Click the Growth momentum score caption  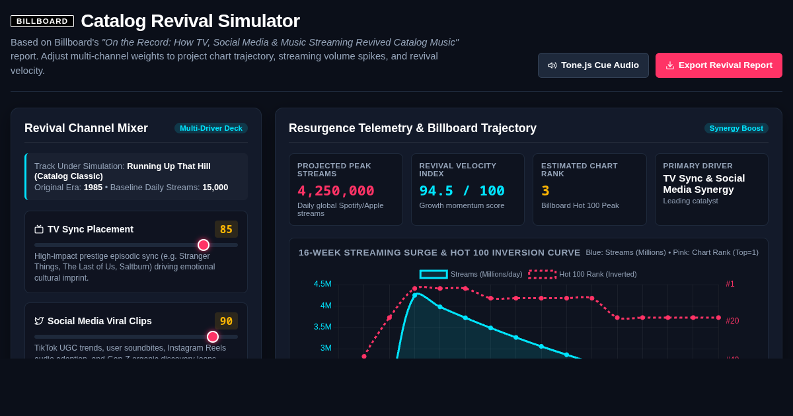(462, 205)
